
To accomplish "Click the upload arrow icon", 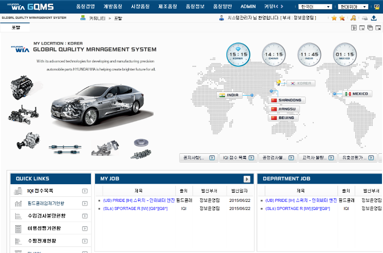I will [x=374, y=18].
